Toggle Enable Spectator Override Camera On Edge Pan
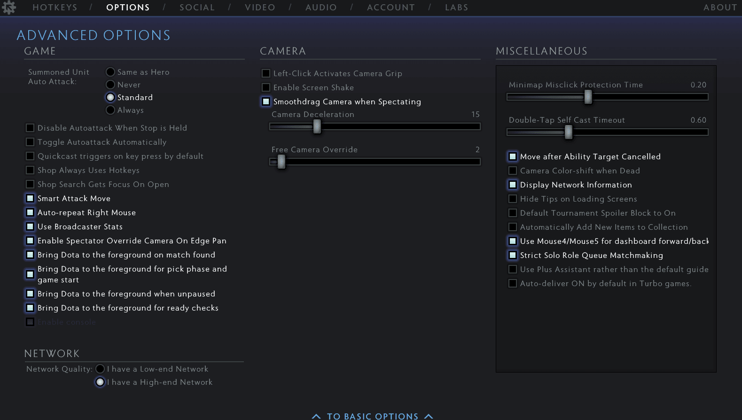 pyautogui.click(x=30, y=241)
